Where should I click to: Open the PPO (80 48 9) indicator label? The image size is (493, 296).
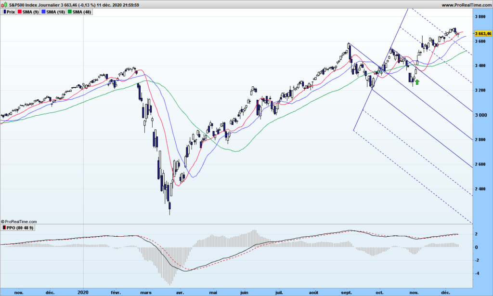tap(18, 228)
